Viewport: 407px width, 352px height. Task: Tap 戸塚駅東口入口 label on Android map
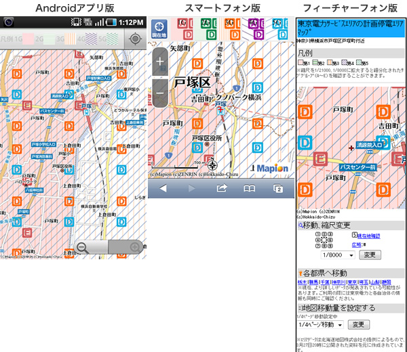pyautogui.click(x=98, y=79)
